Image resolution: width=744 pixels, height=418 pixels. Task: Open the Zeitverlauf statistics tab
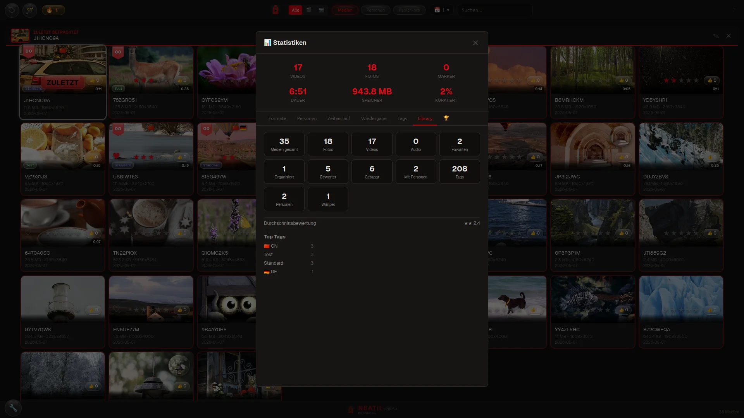point(339,118)
